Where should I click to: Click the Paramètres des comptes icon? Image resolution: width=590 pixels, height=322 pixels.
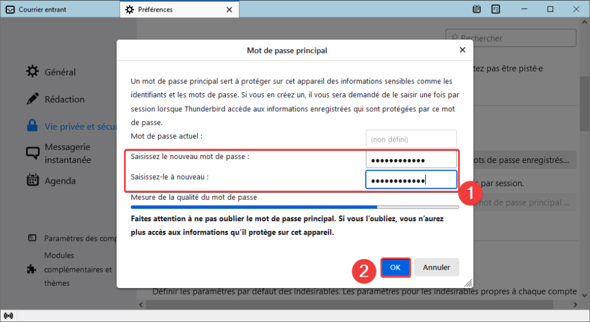[32, 238]
